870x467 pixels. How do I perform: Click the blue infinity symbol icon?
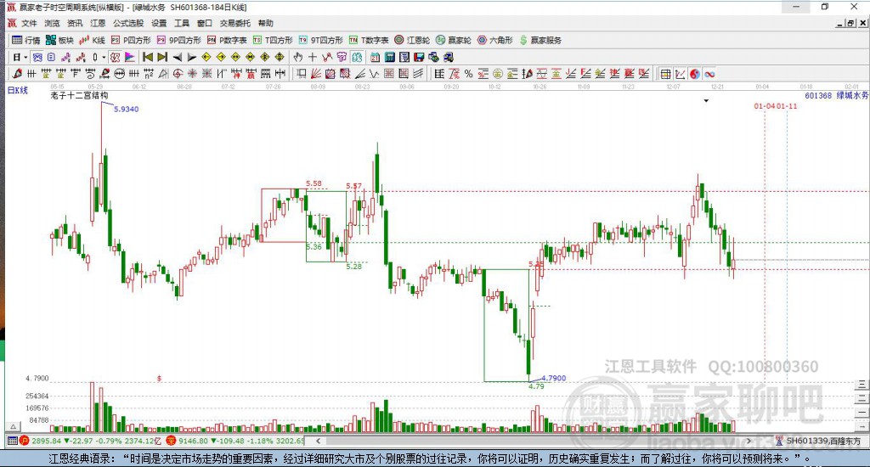[709, 74]
